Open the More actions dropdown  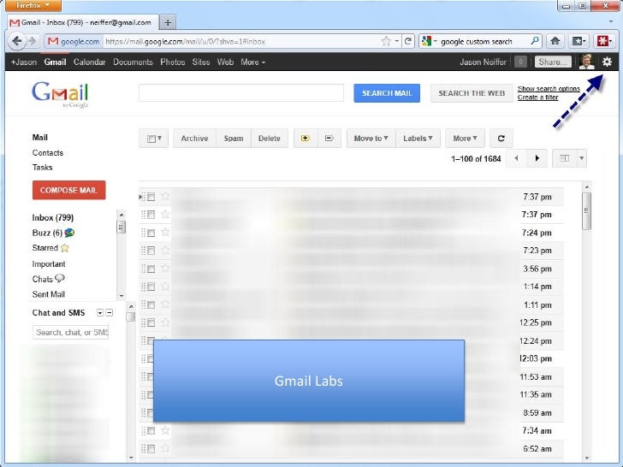[465, 139]
